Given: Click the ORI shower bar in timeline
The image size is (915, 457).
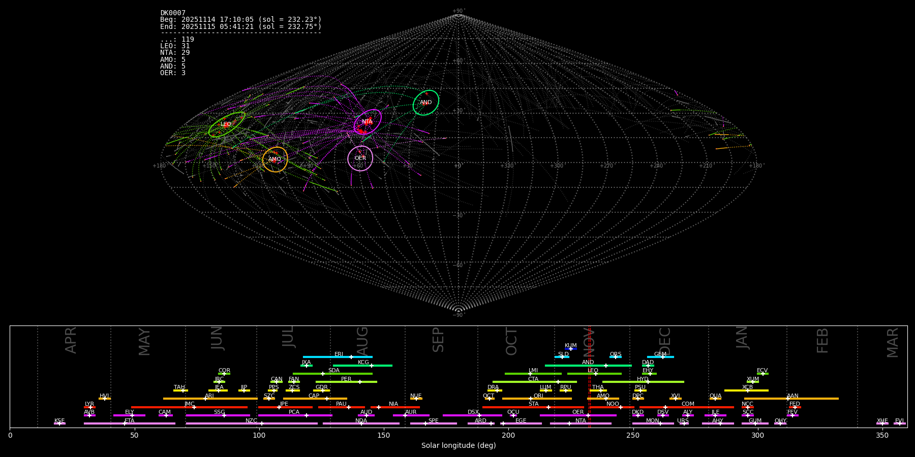Looking at the screenshot, I should click(537, 399).
